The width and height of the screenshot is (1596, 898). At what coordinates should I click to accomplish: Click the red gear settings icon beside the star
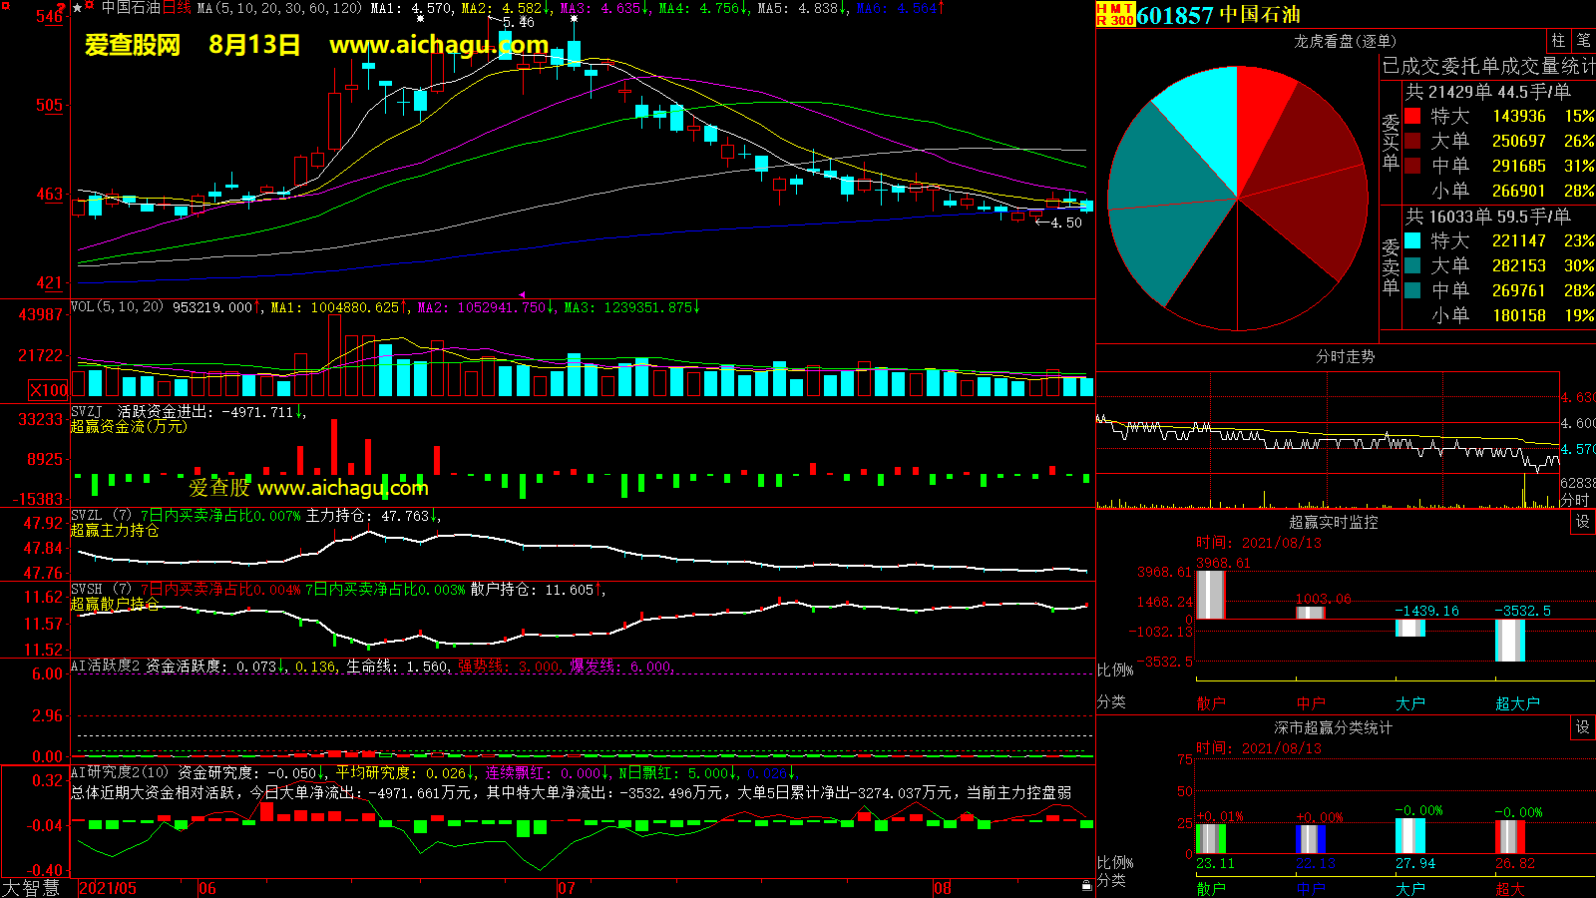pos(90,7)
